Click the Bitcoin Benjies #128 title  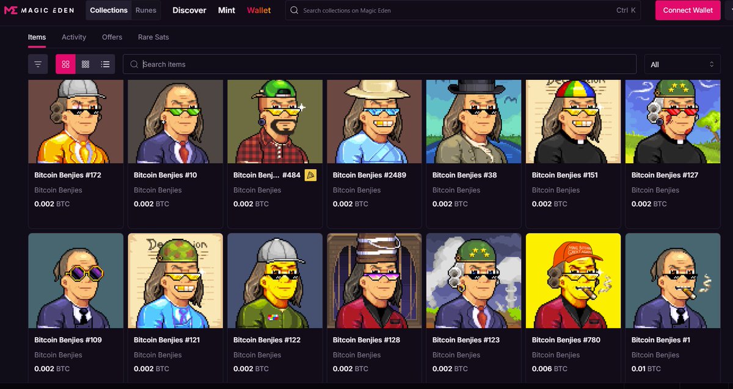[366, 340]
